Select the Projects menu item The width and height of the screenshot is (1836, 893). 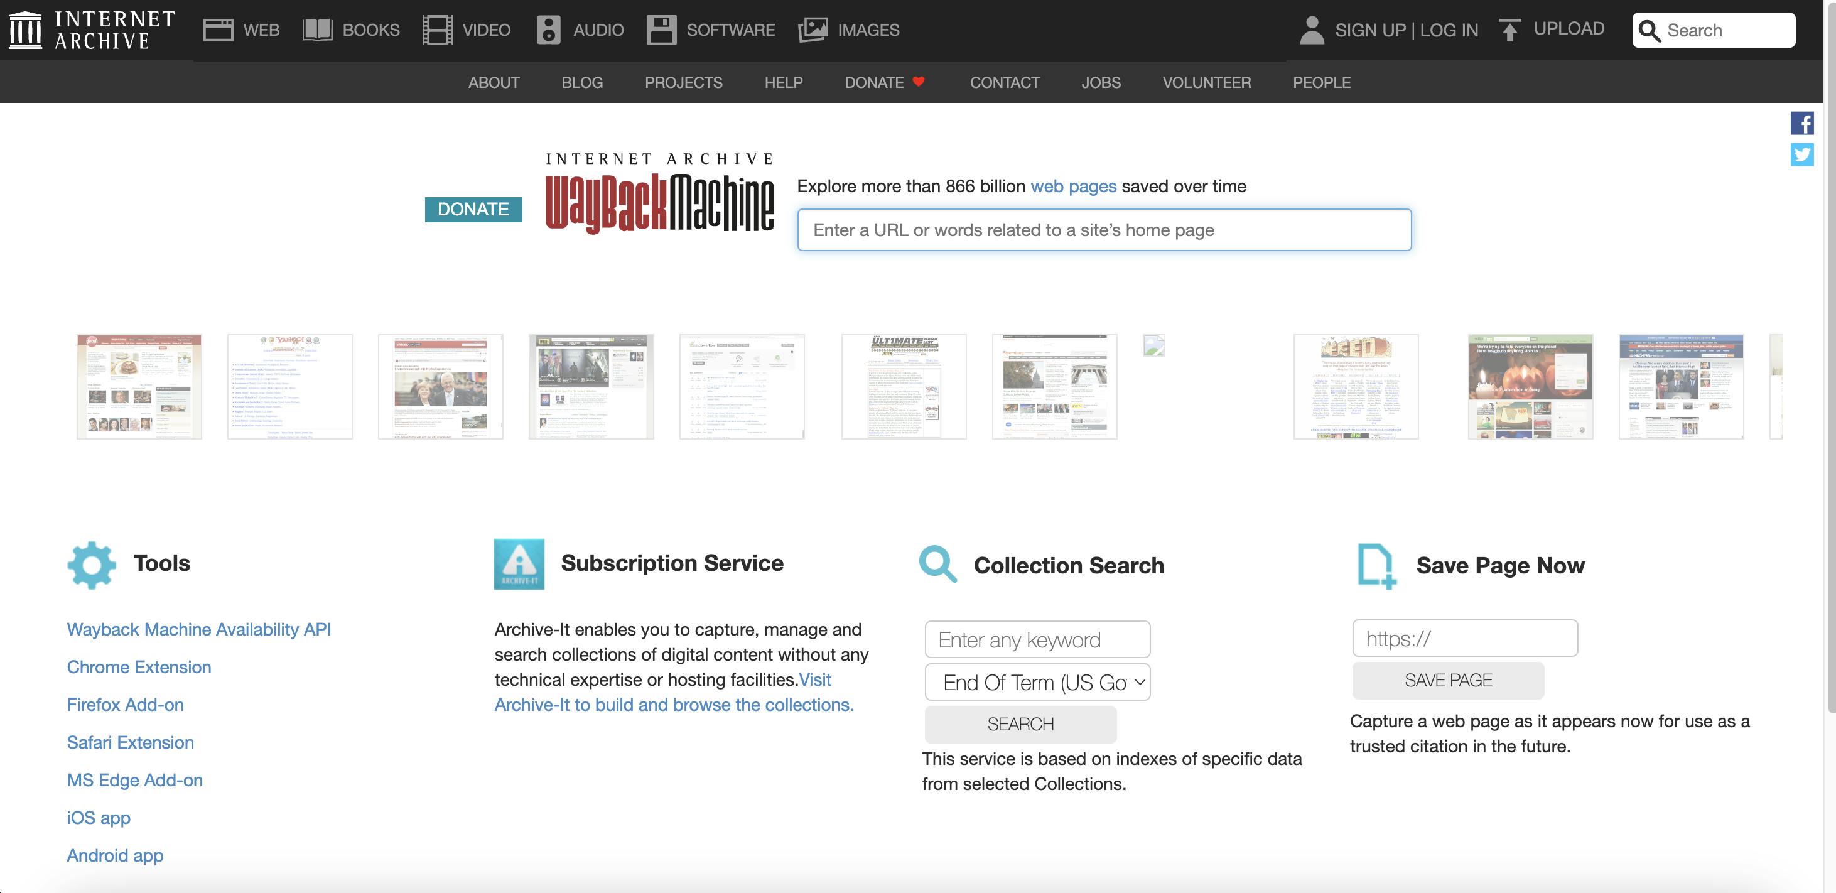coord(684,82)
